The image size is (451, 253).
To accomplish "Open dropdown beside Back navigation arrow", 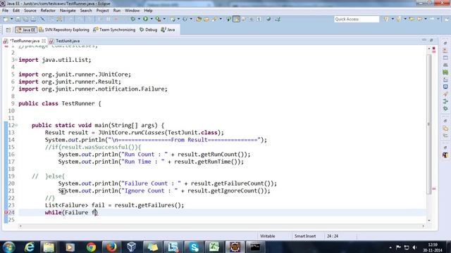I will pos(426,19).
